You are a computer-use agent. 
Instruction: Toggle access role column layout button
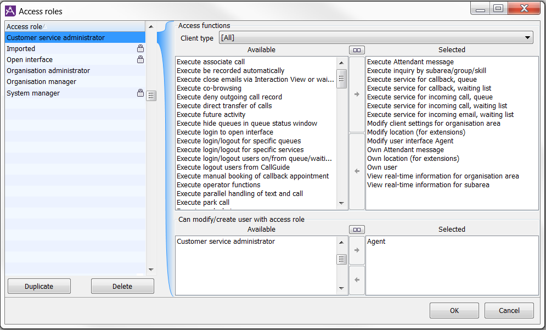pyautogui.click(x=357, y=230)
